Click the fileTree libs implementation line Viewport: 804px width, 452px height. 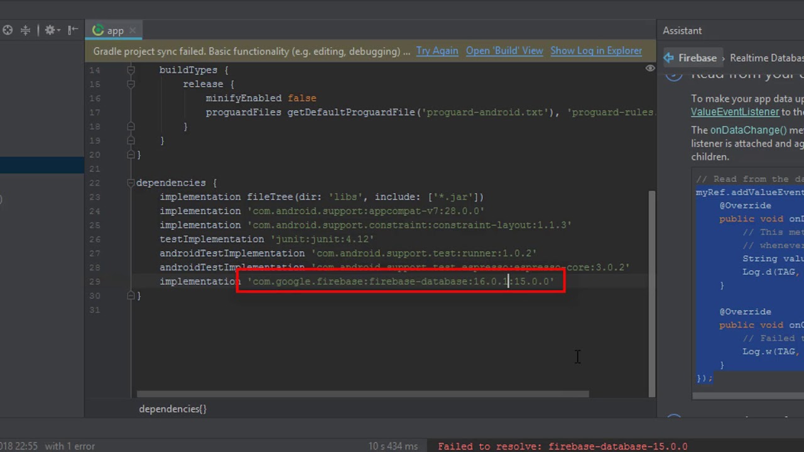(322, 196)
